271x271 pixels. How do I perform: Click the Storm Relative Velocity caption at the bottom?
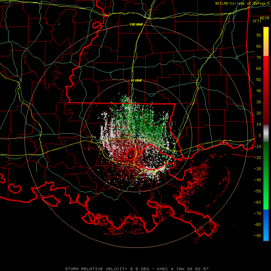(x=137, y=269)
